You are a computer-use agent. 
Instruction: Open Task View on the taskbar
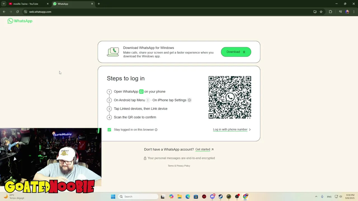pyautogui.click(x=163, y=197)
